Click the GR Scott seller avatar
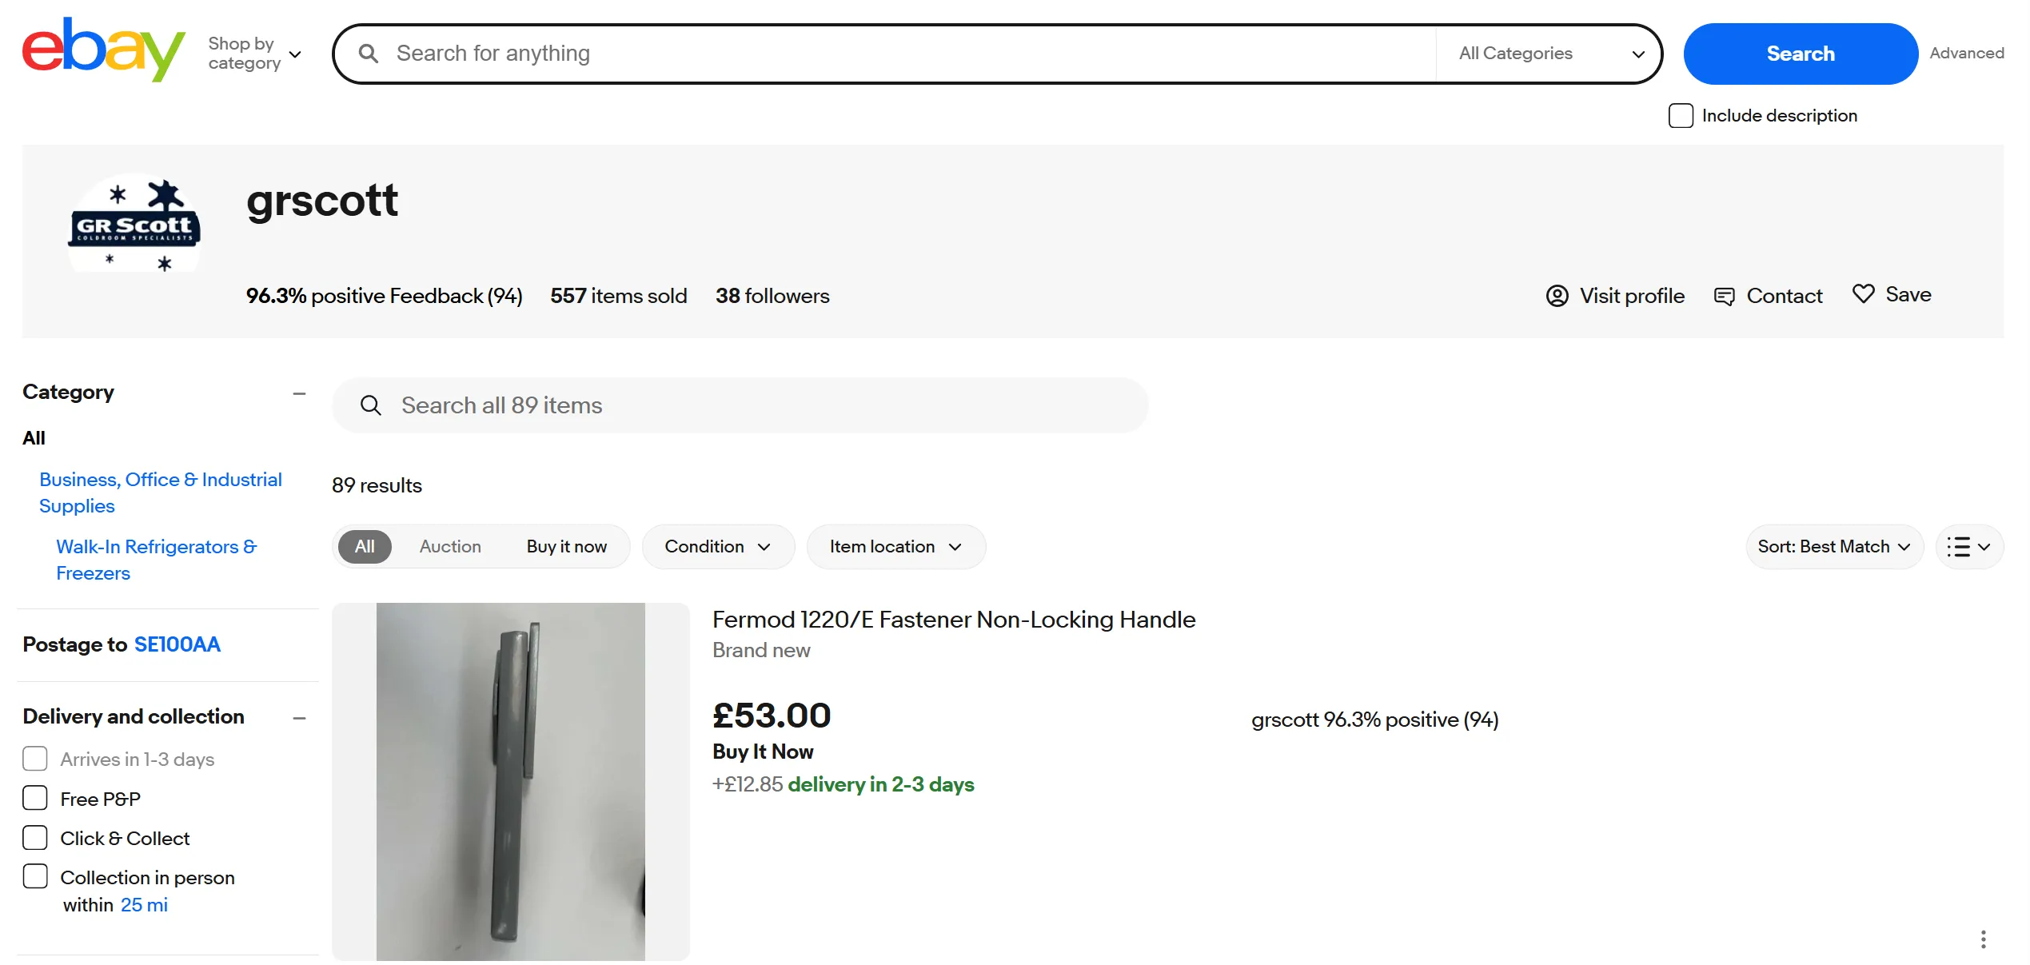The image size is (2030, 965). pos(134,222)
